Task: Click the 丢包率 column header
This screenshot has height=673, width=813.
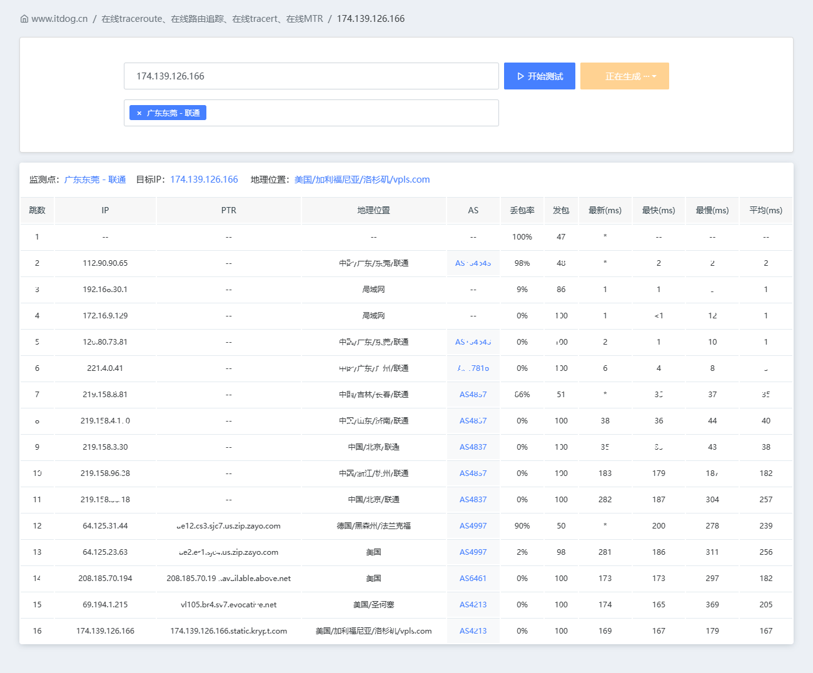Action: (x=522, y=210)
